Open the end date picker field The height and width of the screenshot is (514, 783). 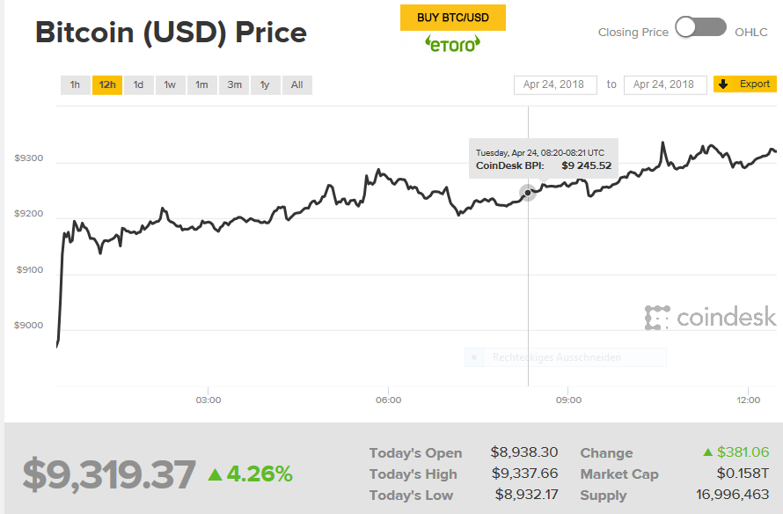tap(665, 84)
